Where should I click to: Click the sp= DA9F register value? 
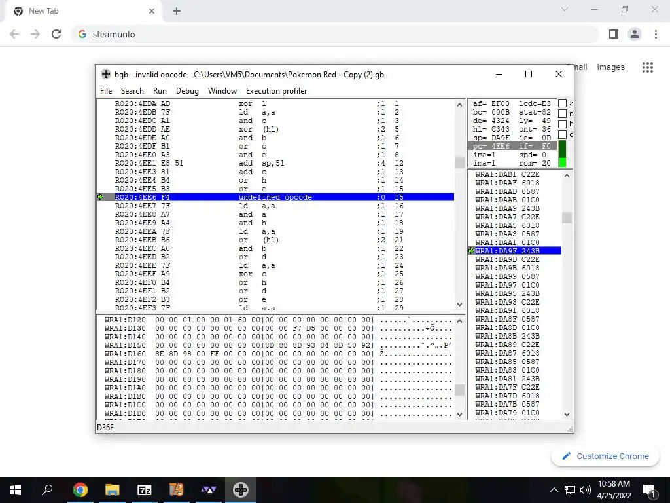click(491, 138)
